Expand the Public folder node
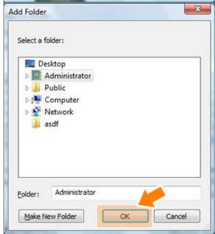 [x=27, y=88]
